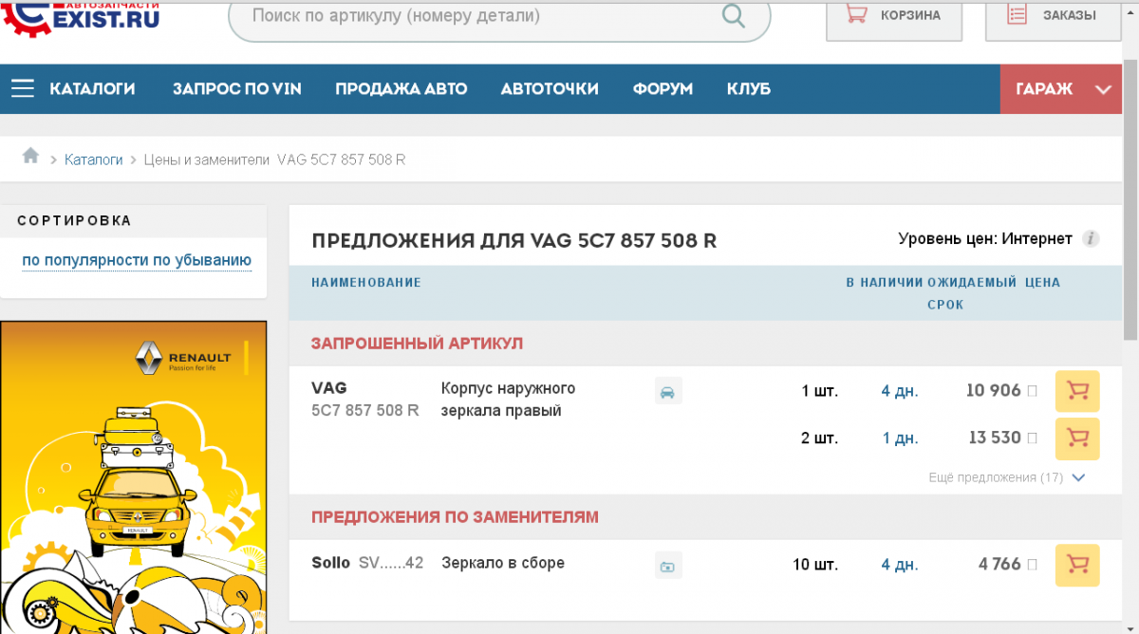The image size is (1139, 634).
Task: Open the Клуб menu item
Action: (x=749, y=88)
